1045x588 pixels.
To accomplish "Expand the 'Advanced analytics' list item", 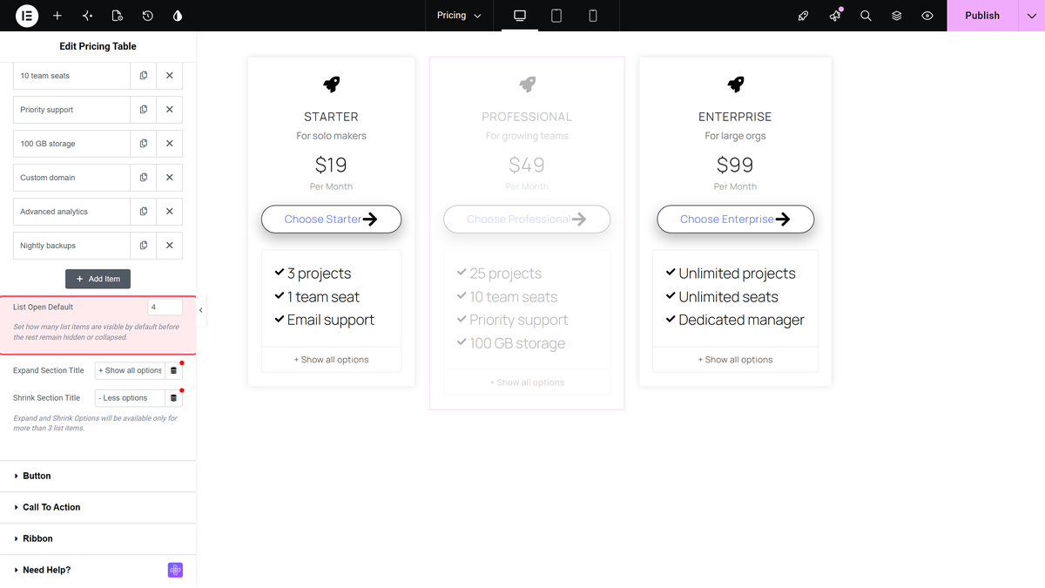I will click(x=71, y=212).
